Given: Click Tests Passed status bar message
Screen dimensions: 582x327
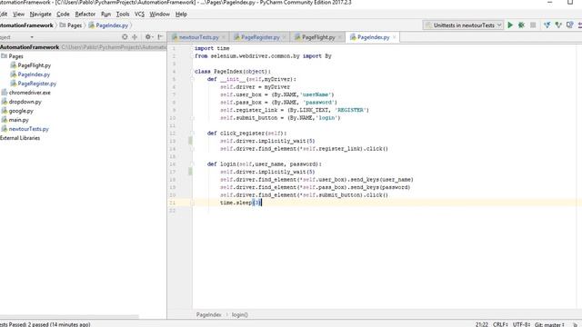Looking at the screenshot, I should point(45,324).
